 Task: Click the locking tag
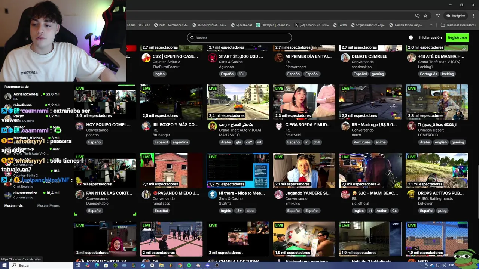[x=448, y=74]
